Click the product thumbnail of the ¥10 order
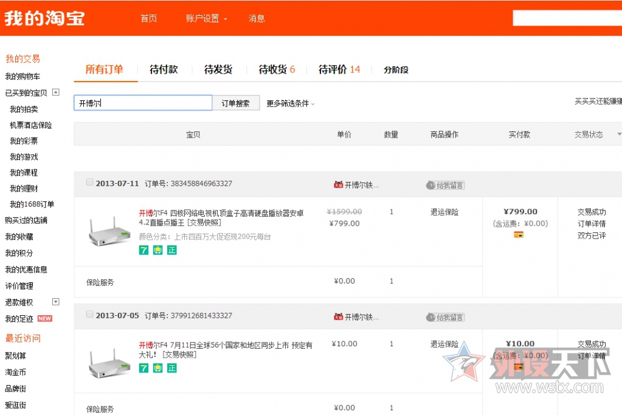 [x=109, y=364]
